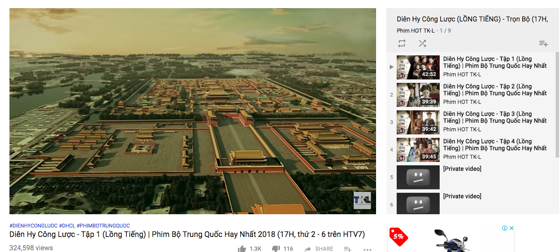Click the thumbs down dislike icon

(276, 249)
